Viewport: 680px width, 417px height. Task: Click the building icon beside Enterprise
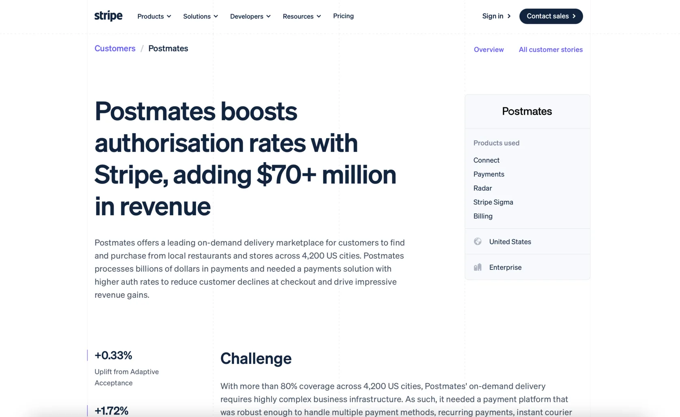pyautogui.click(x=478, y=267)
